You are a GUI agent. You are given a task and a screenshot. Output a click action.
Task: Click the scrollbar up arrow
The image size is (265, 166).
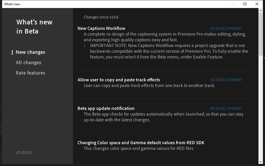(261, 11)
